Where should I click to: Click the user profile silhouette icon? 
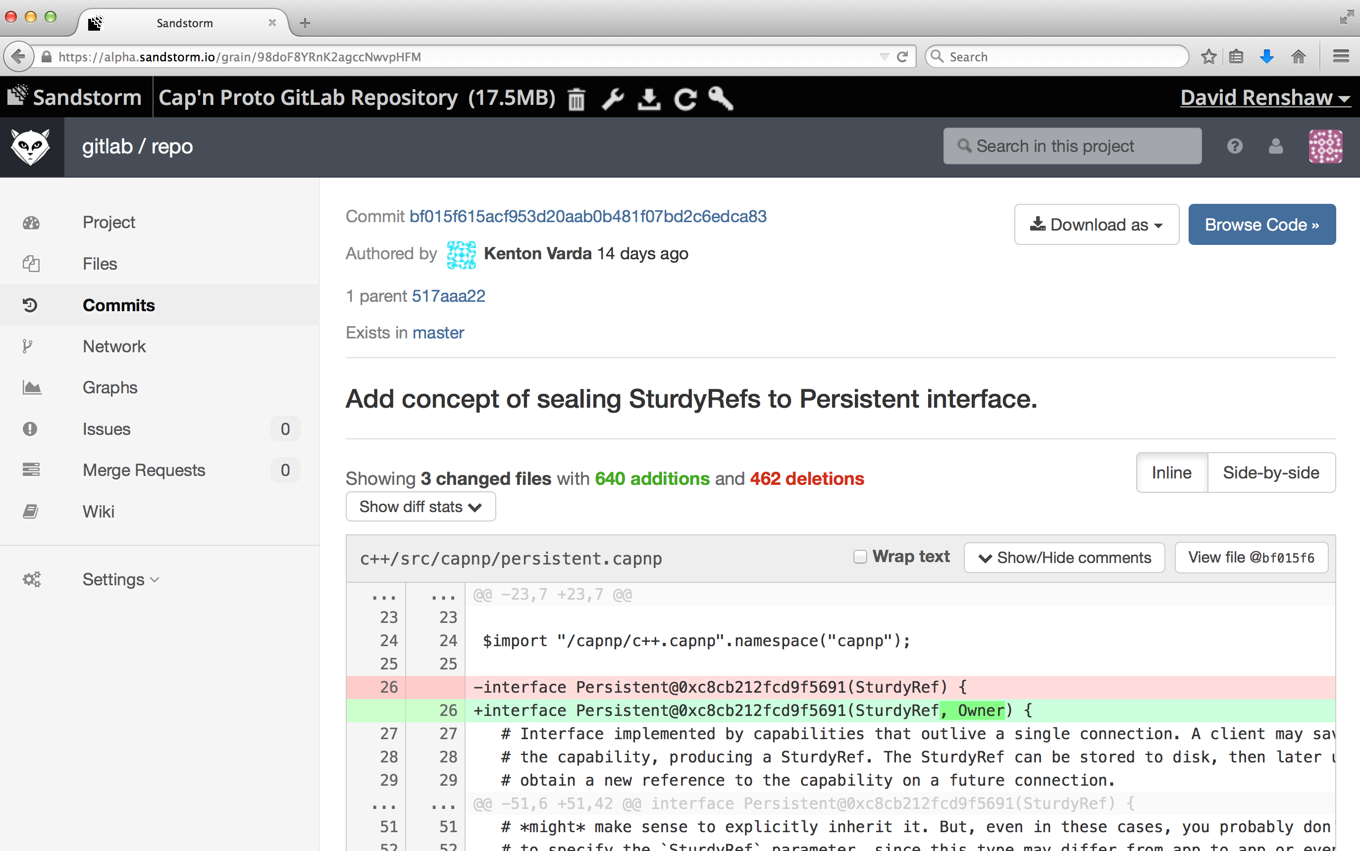coord(1275,146)
